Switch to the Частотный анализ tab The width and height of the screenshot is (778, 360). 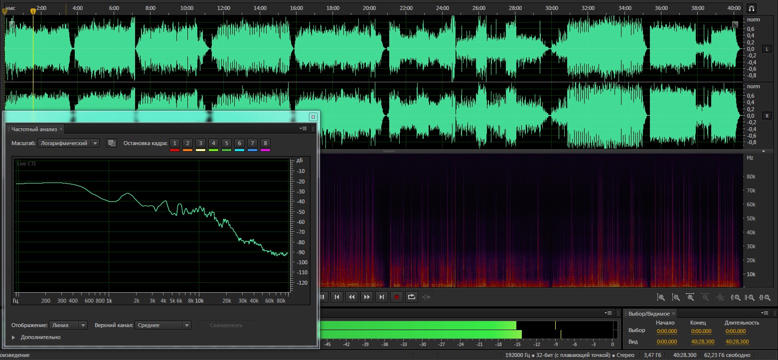(34, 129)
